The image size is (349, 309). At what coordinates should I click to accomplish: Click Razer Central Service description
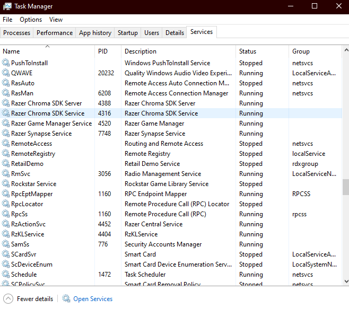coord(154,224)
